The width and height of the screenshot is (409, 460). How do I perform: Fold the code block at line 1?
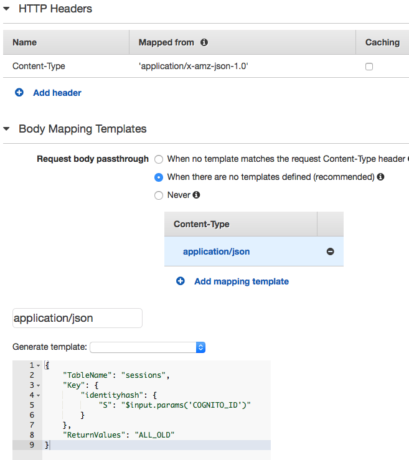[x=38, y=365]
